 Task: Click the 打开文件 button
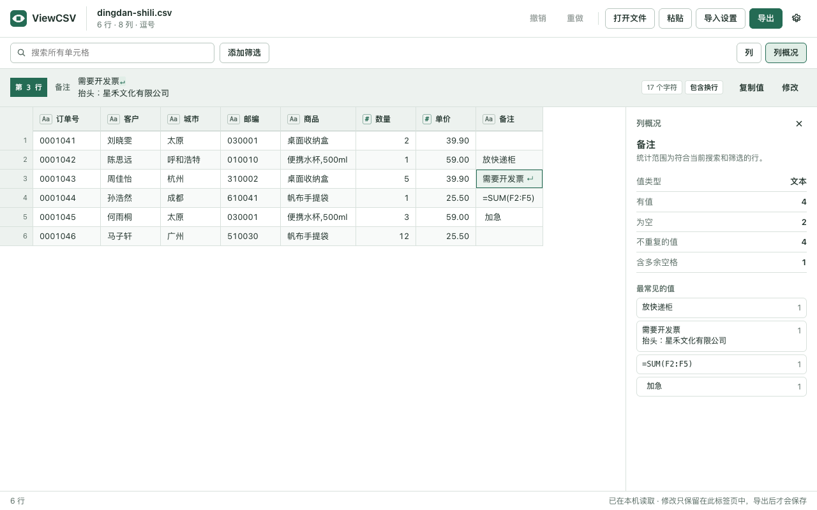pyautogui.click(x=630, y=18)
